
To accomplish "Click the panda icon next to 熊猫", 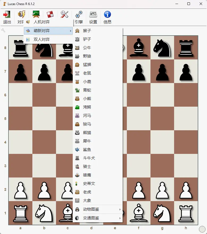I will [x=77, y=133].
